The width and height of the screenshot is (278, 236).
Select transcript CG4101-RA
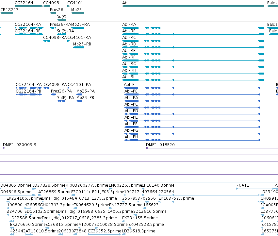(x=79, y=38)
